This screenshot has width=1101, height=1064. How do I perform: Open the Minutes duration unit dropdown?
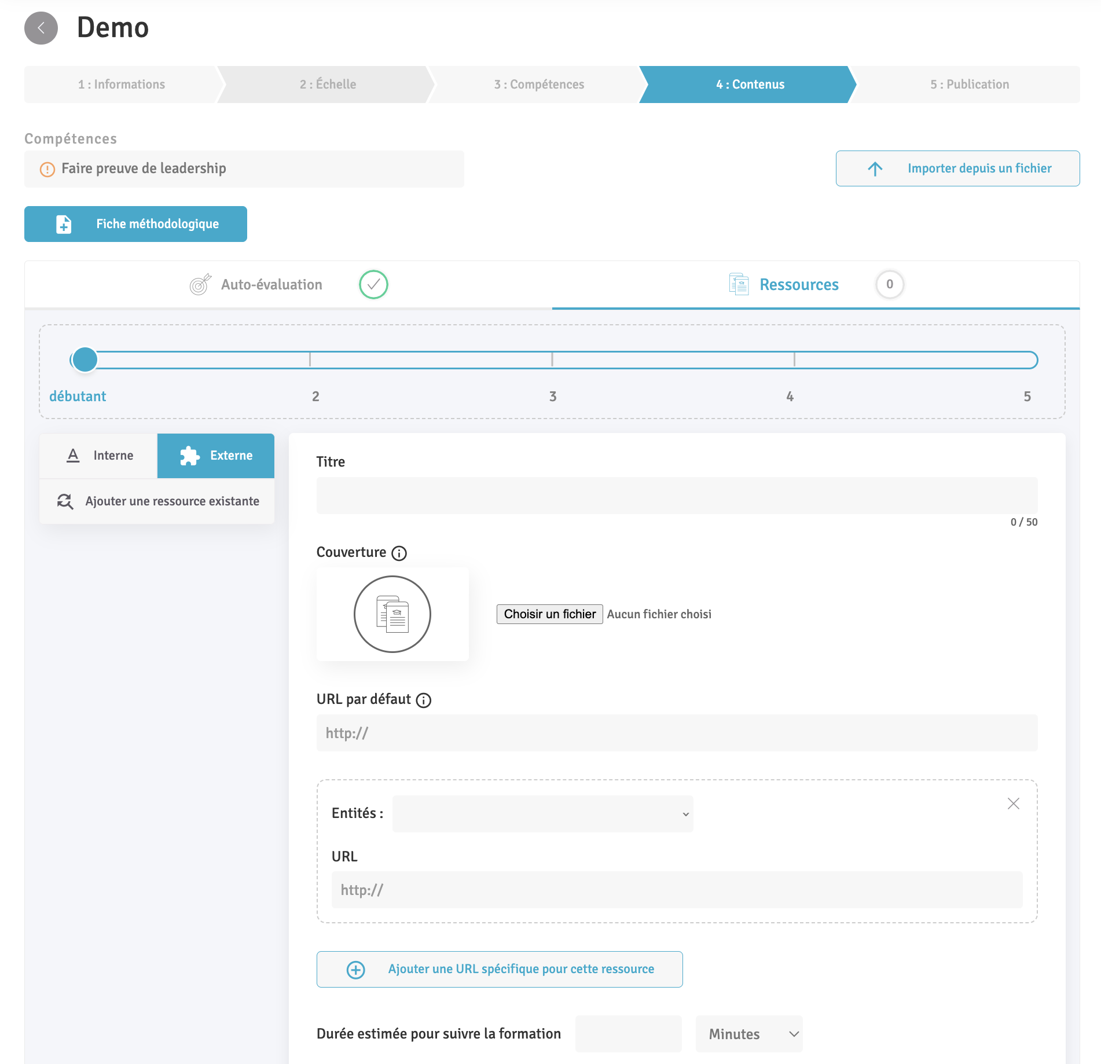(748, 1034)
